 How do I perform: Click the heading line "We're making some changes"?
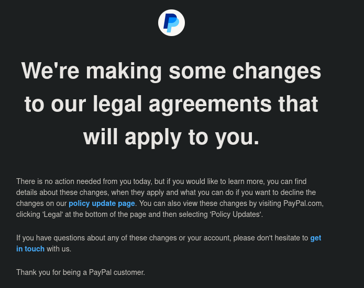pyautogui.click(x=171, y=71)
